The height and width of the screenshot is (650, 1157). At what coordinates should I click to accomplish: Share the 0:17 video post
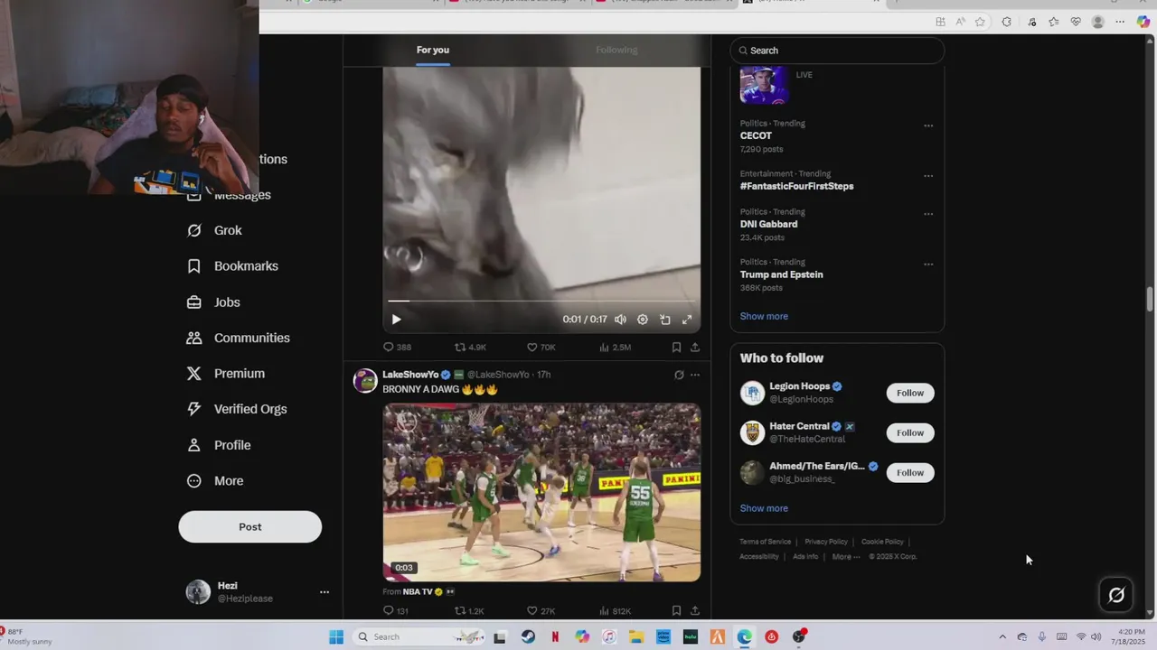tap(695, 347)
